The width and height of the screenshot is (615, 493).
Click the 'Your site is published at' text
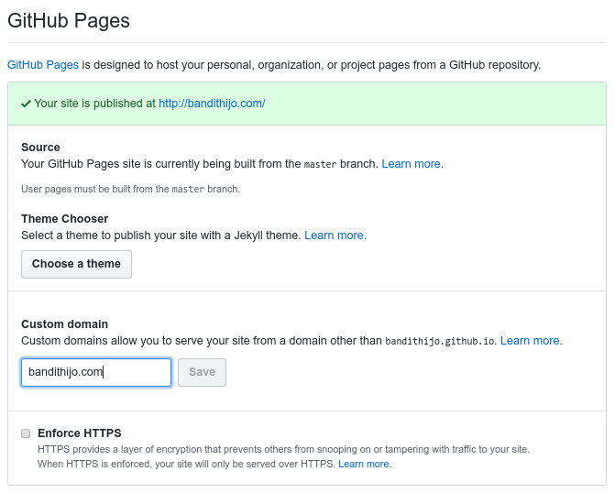coord(94,104)
